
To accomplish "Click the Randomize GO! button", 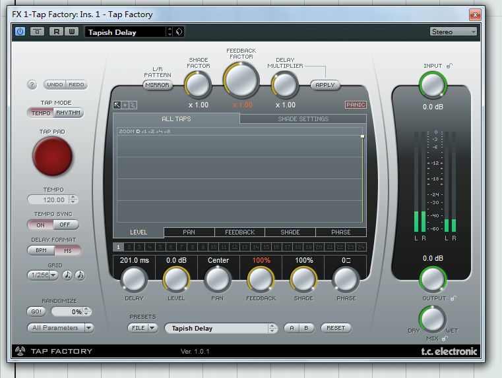I will point(36,311).
